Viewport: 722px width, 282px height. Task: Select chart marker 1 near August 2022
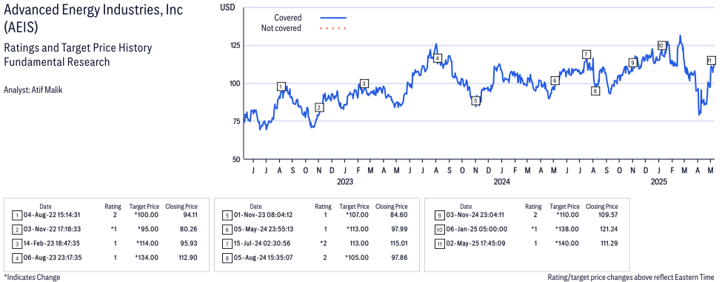pos(281,86)
